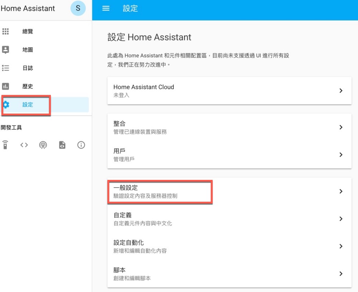Click 管理用戶 description text
This screenshot has width=358, height=292.
click(124, 159)
